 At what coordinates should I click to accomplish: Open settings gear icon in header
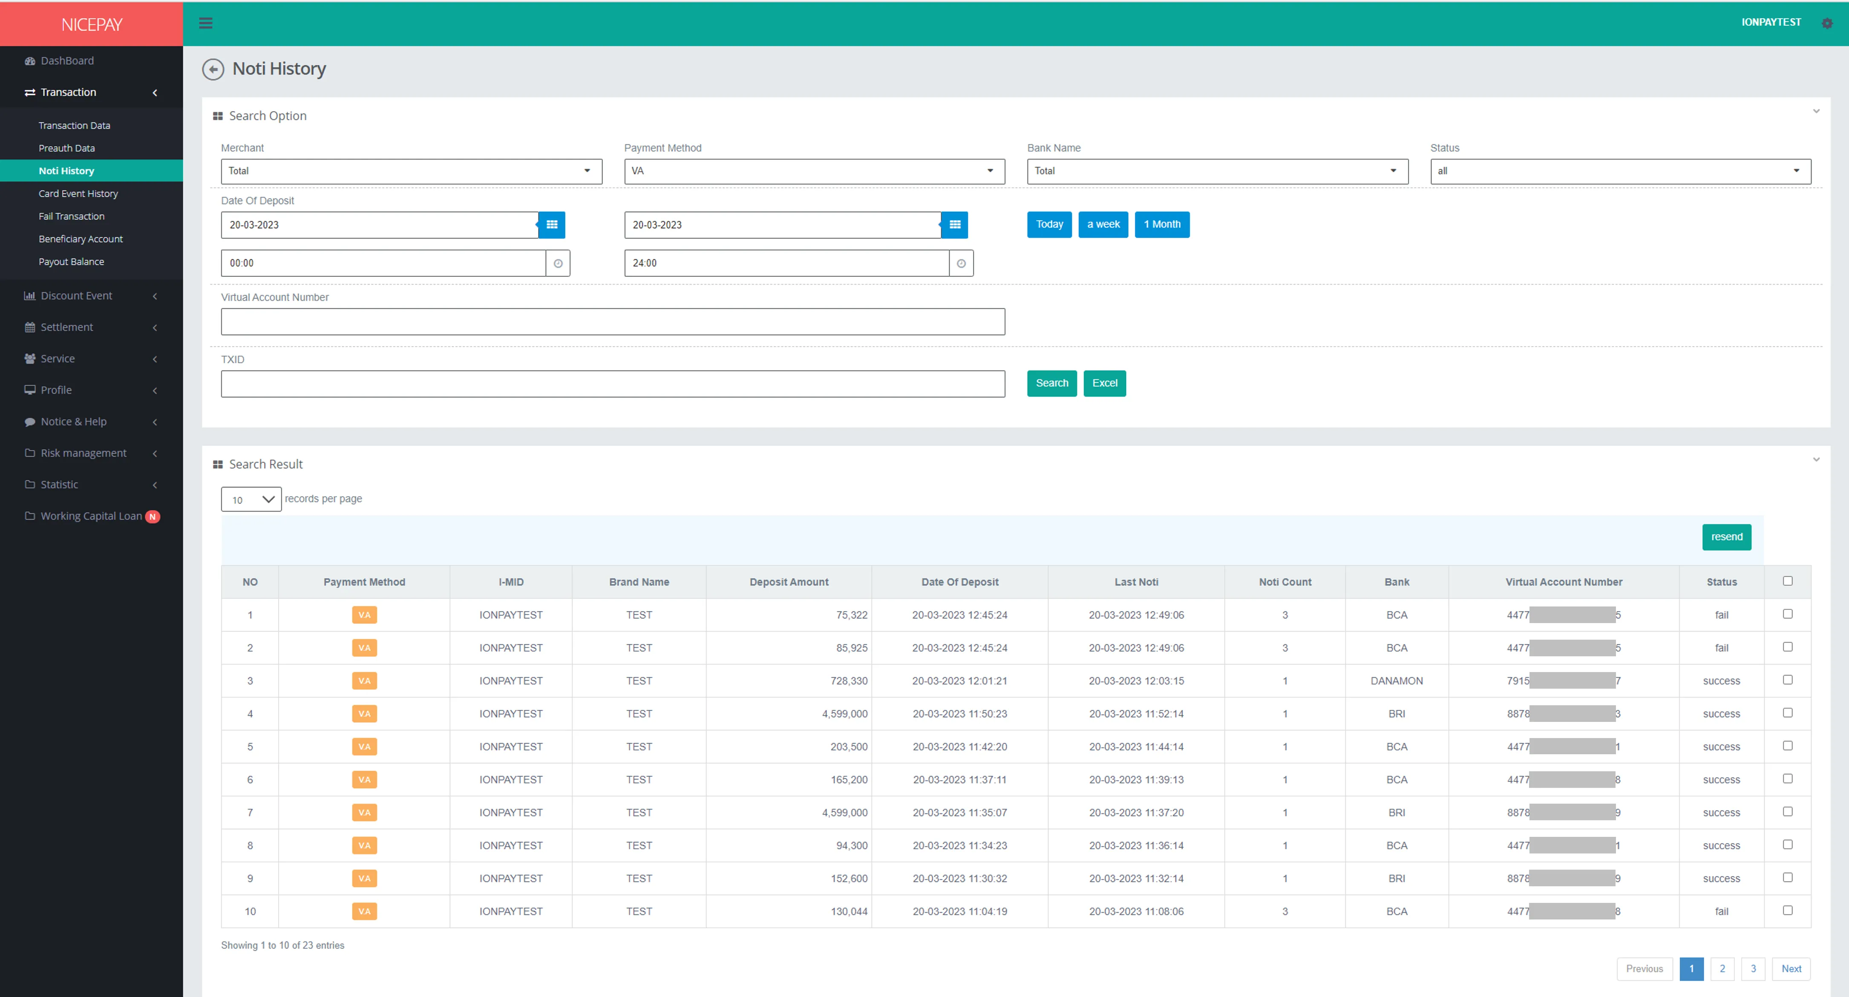1827,23
